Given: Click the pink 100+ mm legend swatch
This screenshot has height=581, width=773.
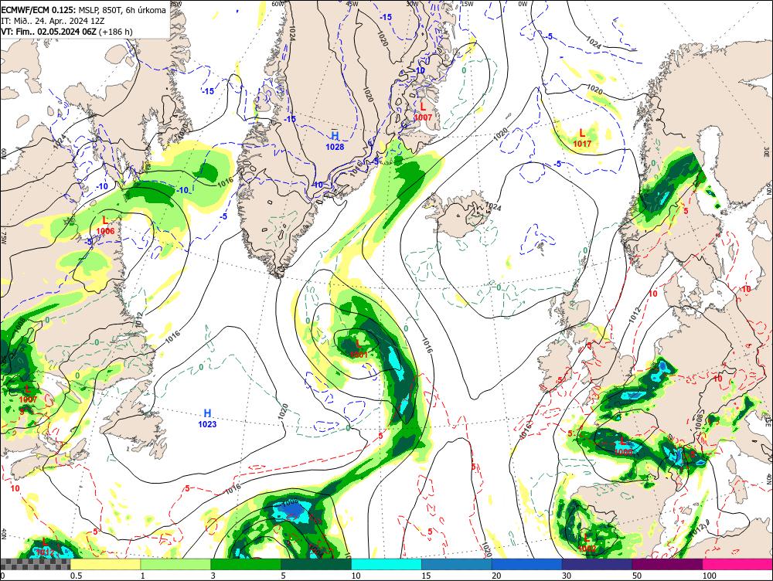Looking at the screenshot, I should [x=737, y=564].
